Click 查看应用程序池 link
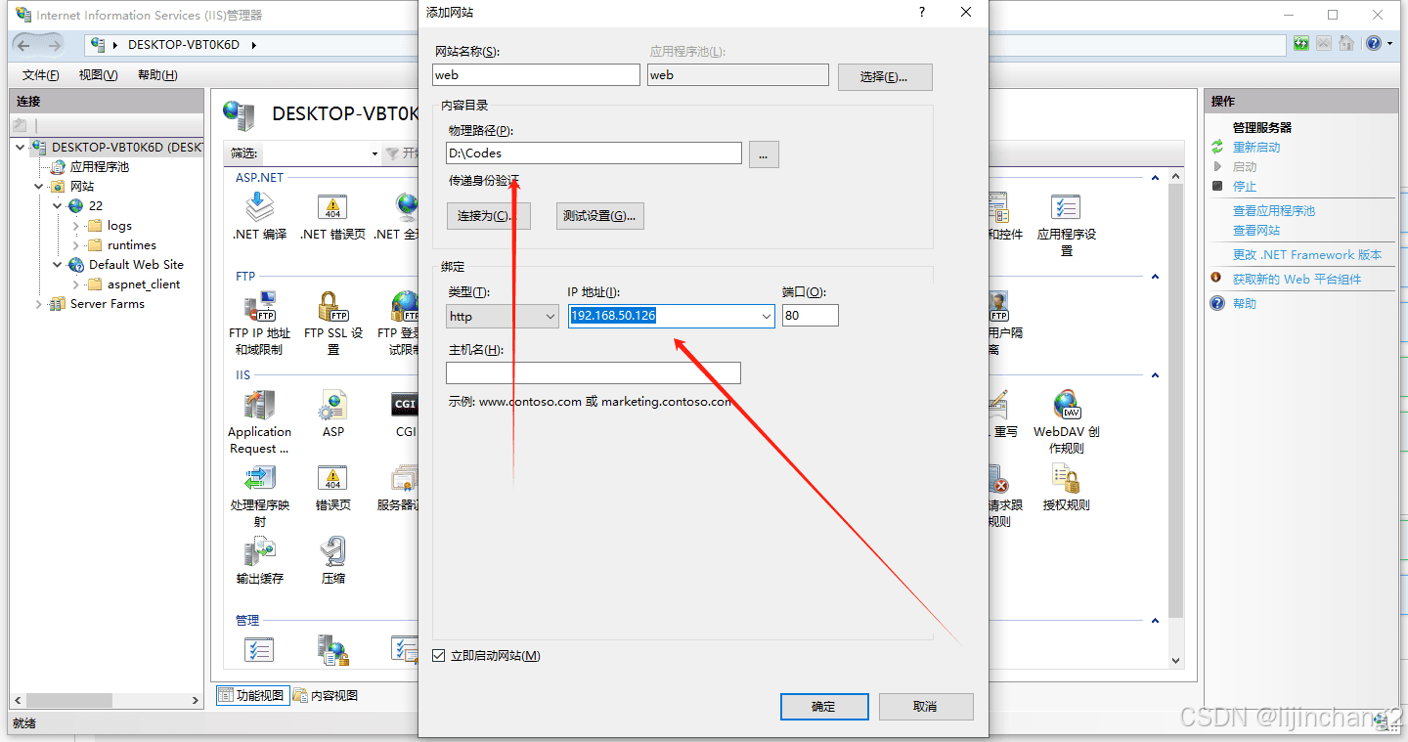This screenshot has height=742, width=1408. [1273, 210]
